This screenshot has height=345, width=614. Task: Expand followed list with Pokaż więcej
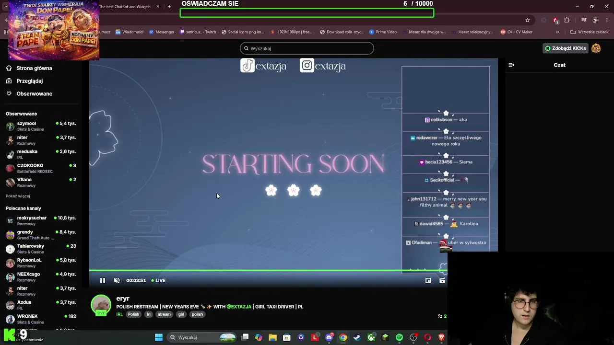click(18, 196)
